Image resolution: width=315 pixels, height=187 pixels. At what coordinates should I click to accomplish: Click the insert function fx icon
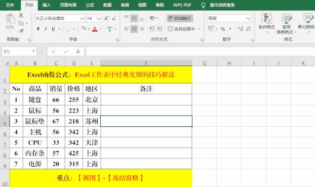(x=78, y=52)
